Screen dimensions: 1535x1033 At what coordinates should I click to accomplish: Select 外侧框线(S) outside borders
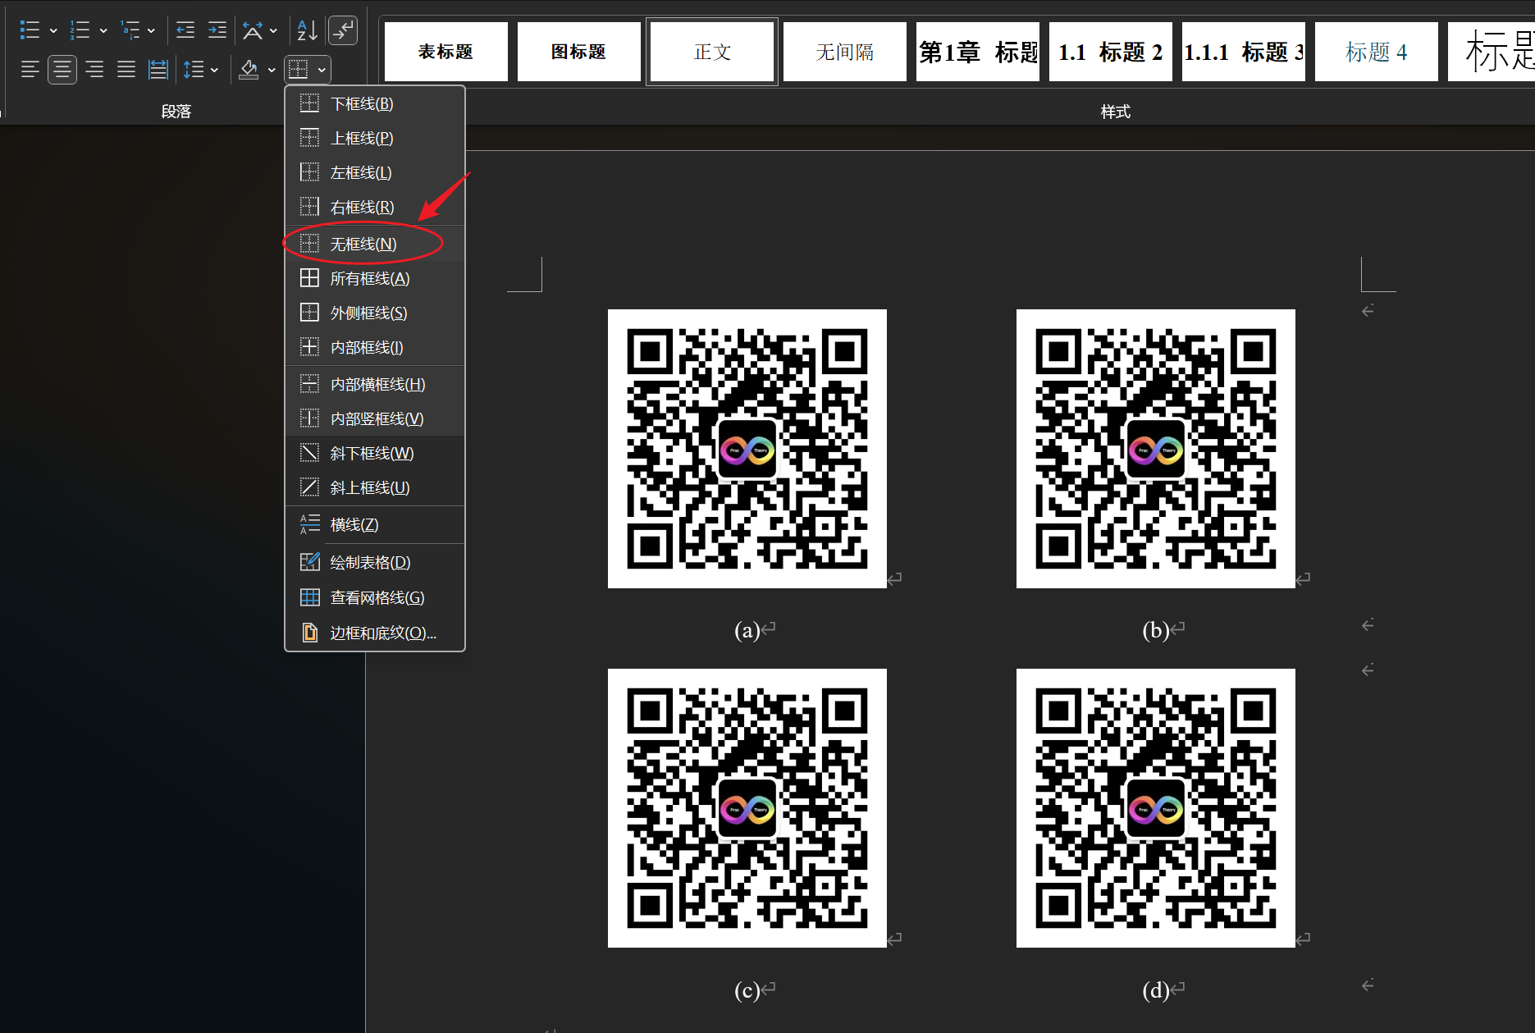[x=375, y=313]
